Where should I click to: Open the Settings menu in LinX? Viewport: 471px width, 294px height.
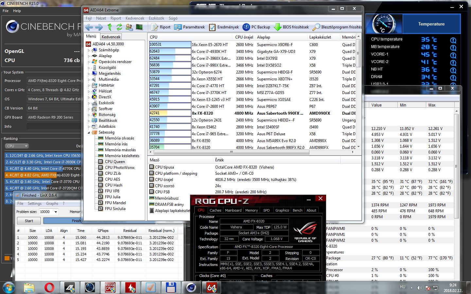[35, 204]
